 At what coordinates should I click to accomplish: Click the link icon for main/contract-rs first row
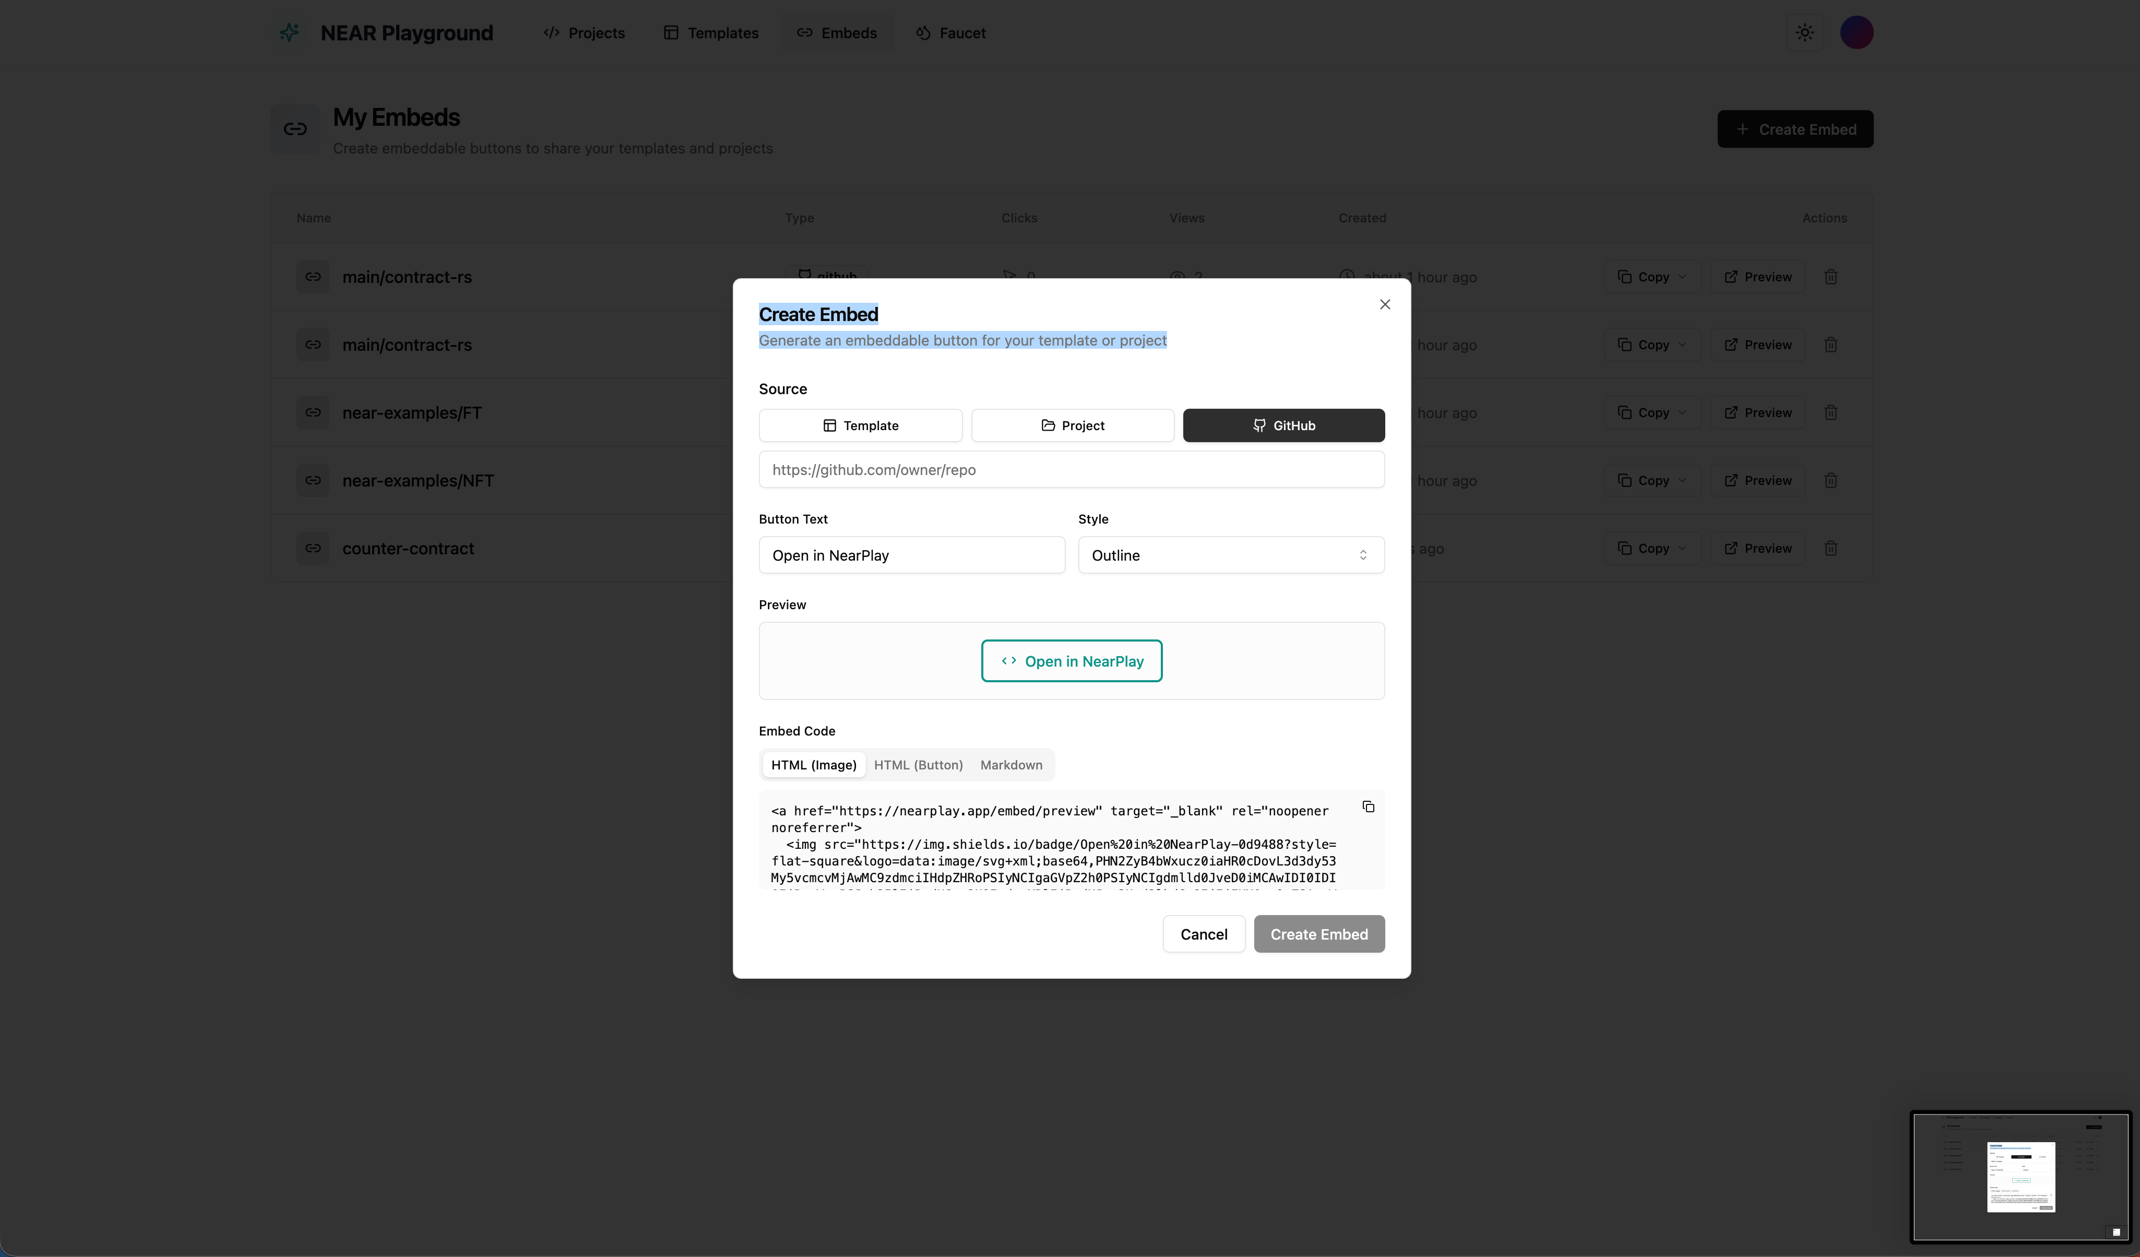(313, 277)
